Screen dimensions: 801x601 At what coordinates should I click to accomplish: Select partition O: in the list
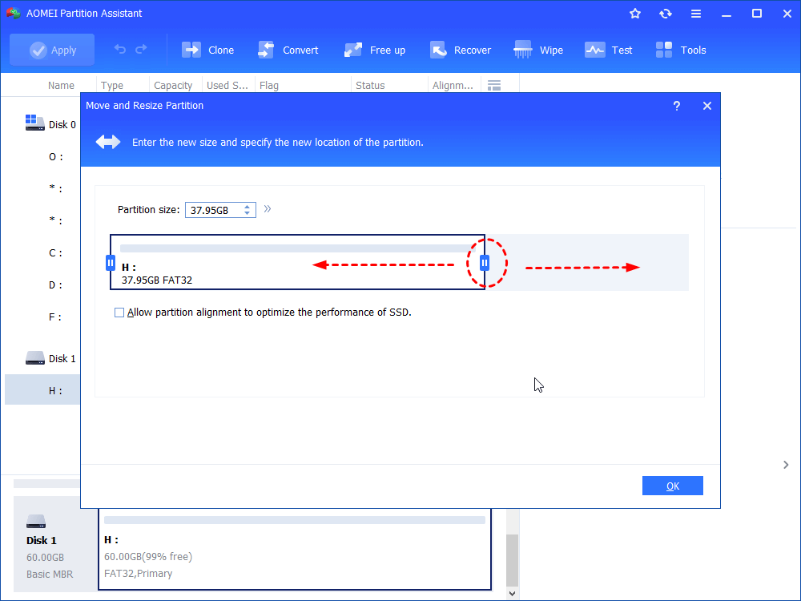click(56, 157)
